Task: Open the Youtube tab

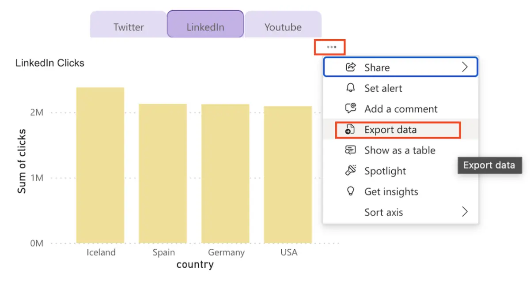Action: point(283,25)
